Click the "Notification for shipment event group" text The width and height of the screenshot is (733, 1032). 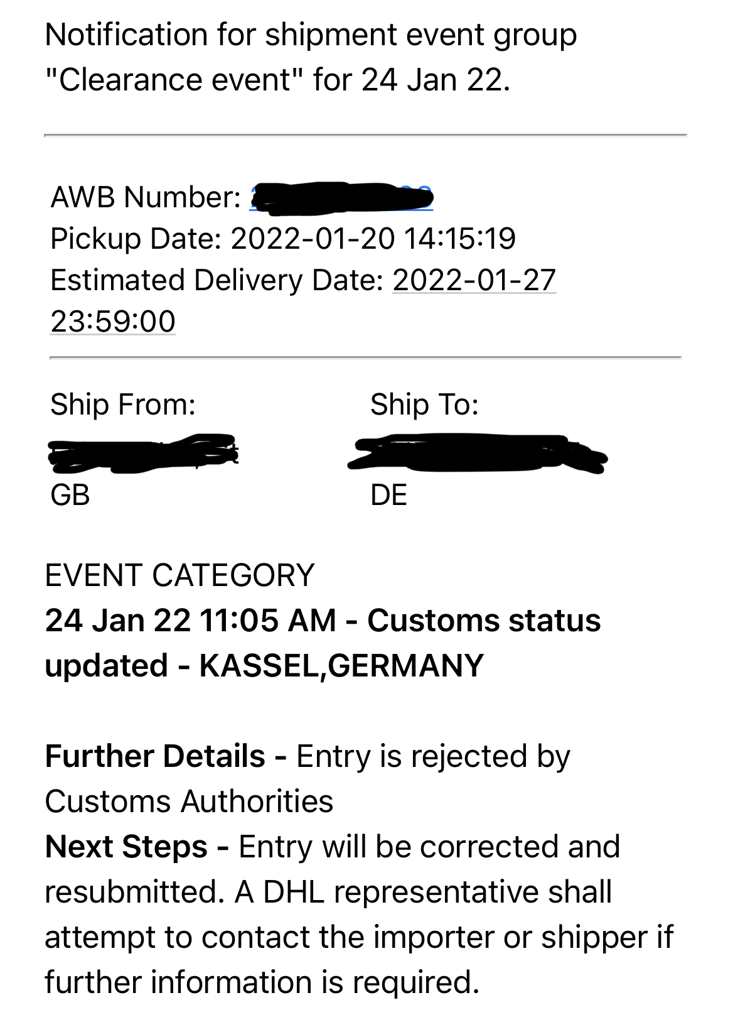[311, 35]
